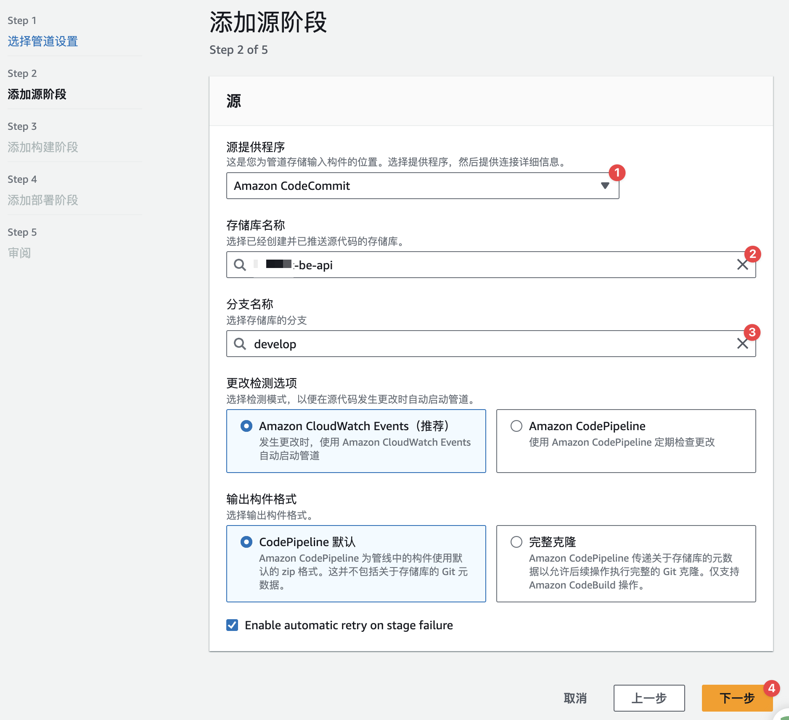Image resolution: width=789 pixels, height=720 pixels.
Task: Click the 上一步 previous button
Action: point(649,698)
